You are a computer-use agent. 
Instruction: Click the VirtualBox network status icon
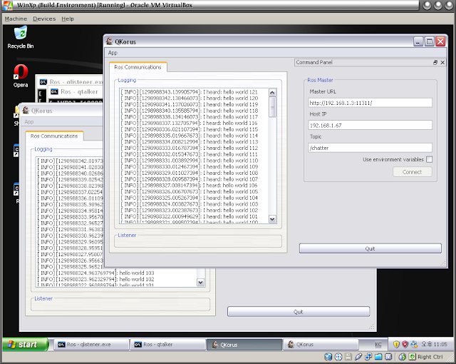(368, 357)
